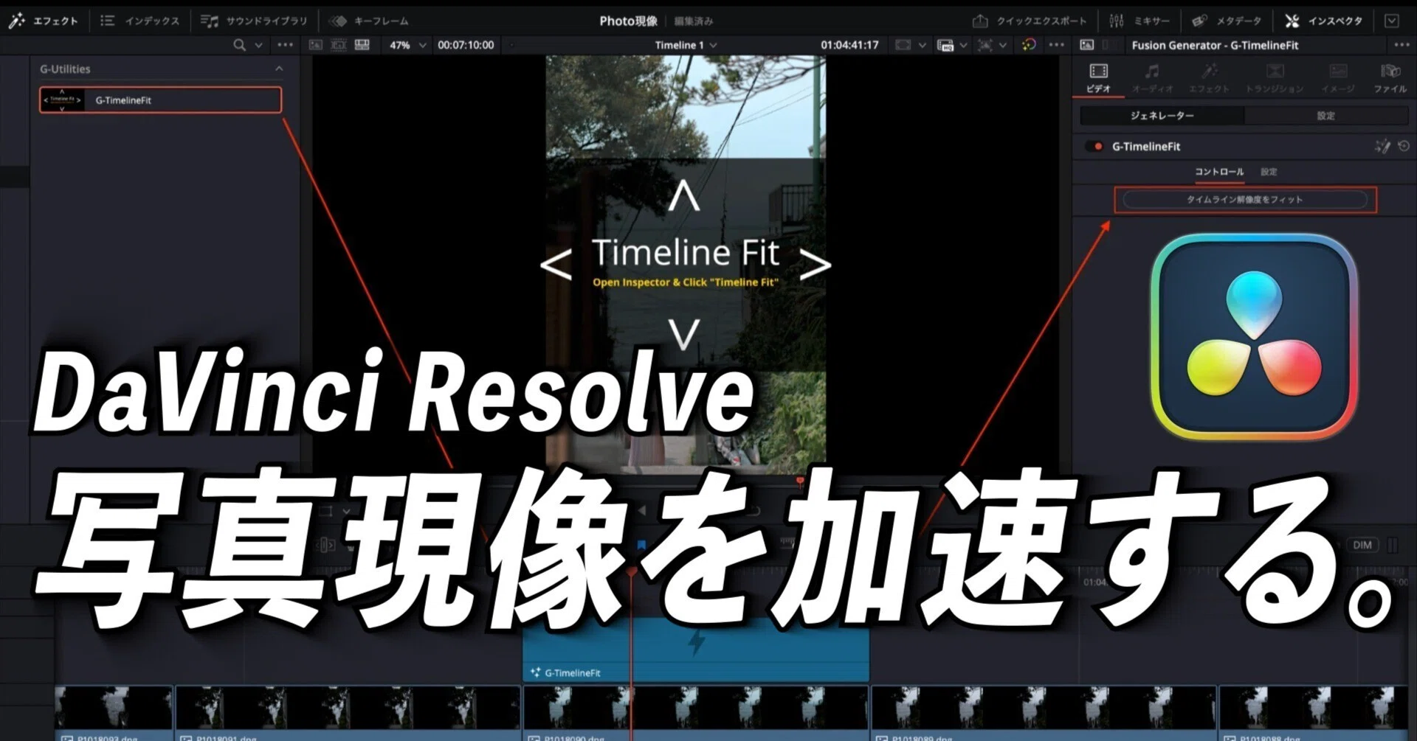Select single viewer mode icon
Screen dimensions: 1417x741
tap(315, 45)
